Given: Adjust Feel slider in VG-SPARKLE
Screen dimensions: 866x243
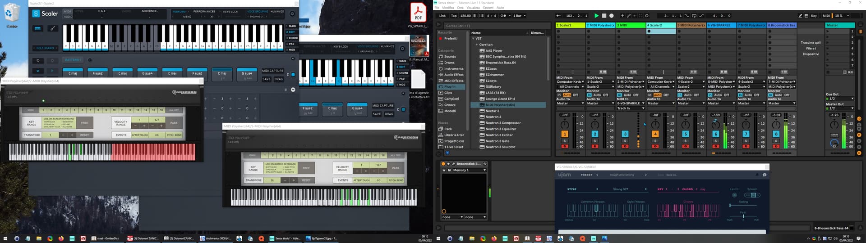Looking at the screenshot, I should (x=743, y=216).
